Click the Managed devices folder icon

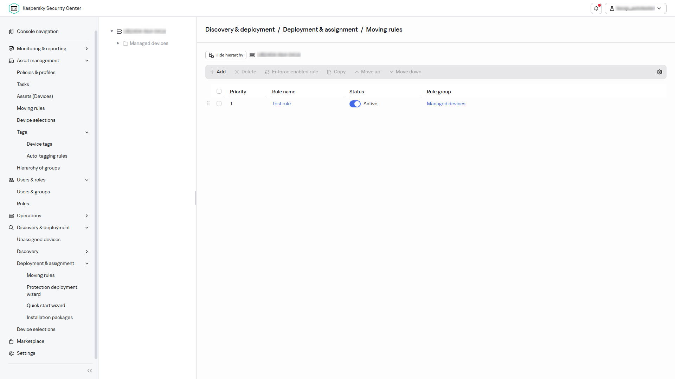(x=126, y=44)
